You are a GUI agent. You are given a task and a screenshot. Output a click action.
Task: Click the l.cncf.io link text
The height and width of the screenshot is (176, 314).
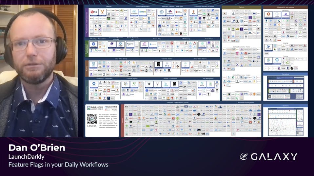pyautogui.click(x=92, y=126)
